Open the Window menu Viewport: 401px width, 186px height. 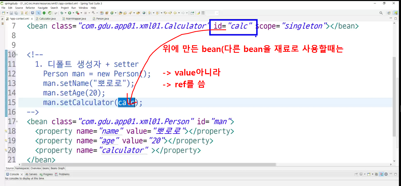[83, 8]
